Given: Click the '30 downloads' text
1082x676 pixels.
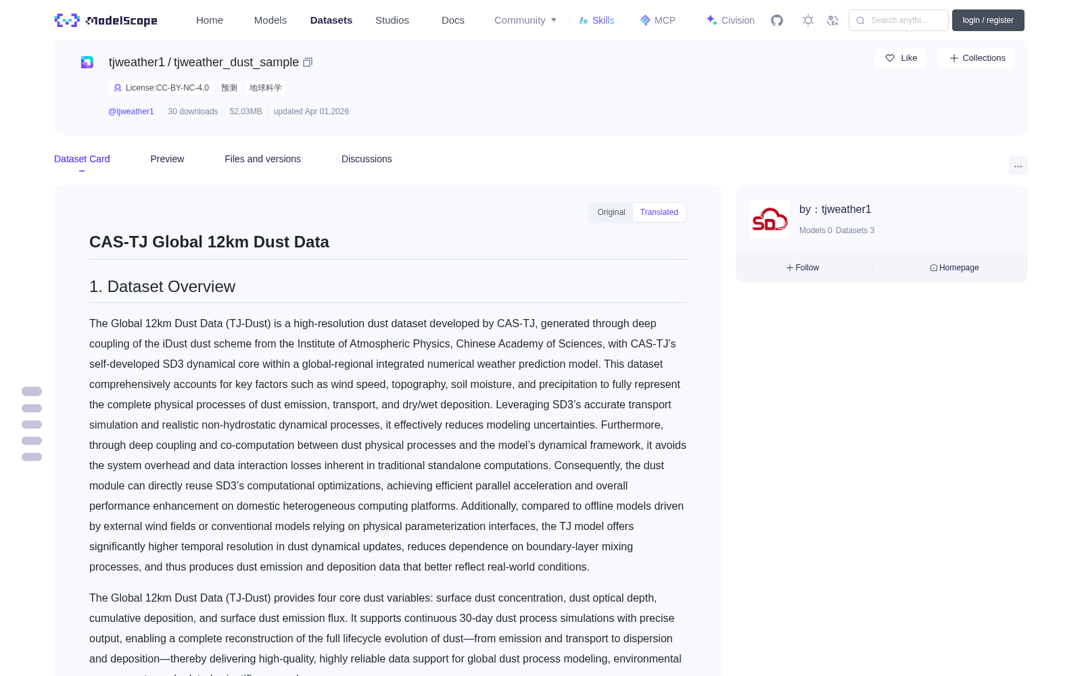Looking at the screenshot, I should tap(193, 112).
